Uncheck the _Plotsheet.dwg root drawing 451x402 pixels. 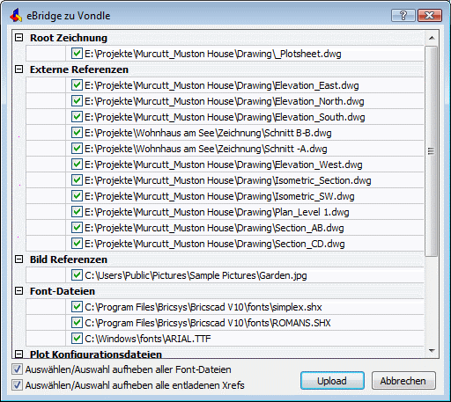[x=77, y=54]
